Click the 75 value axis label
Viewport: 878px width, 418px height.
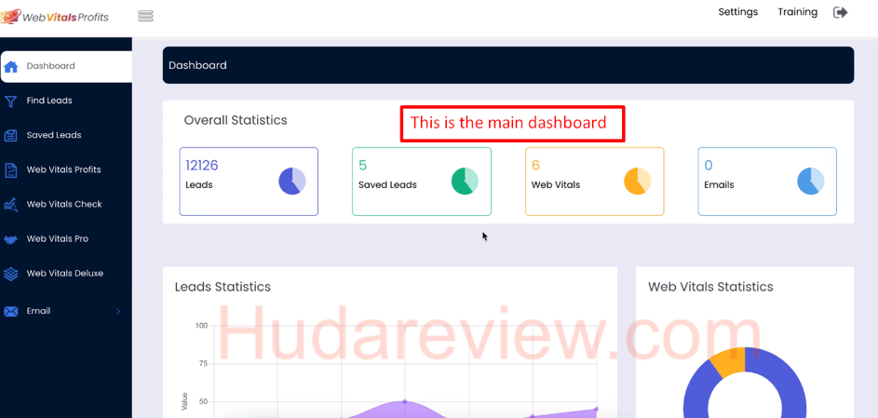coord(203,364)
